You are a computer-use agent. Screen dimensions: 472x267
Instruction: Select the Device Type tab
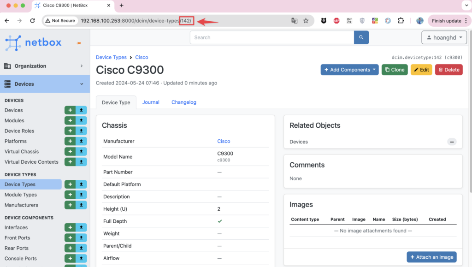point(116,103)
